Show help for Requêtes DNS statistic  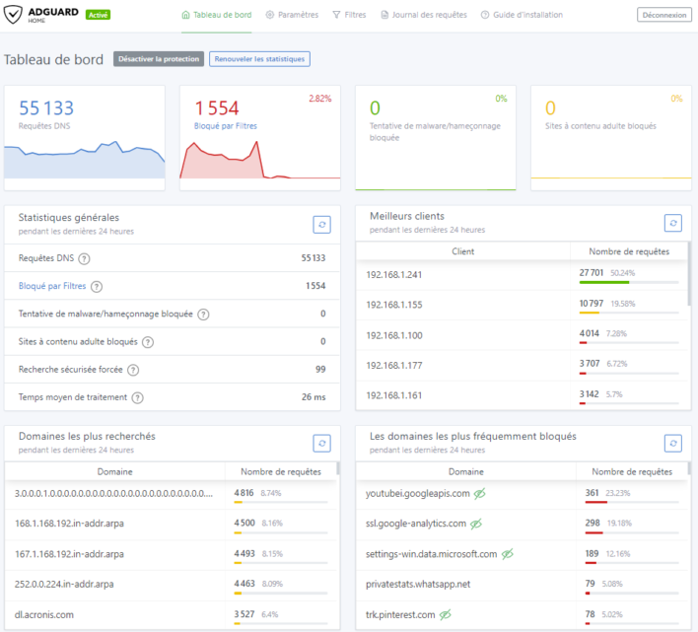click(x=84, y=258)
